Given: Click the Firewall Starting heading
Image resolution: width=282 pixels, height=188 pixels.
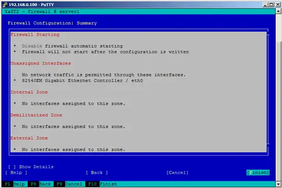Looking at the screenshot, I should pyautogui.click(x=35, y=35).
